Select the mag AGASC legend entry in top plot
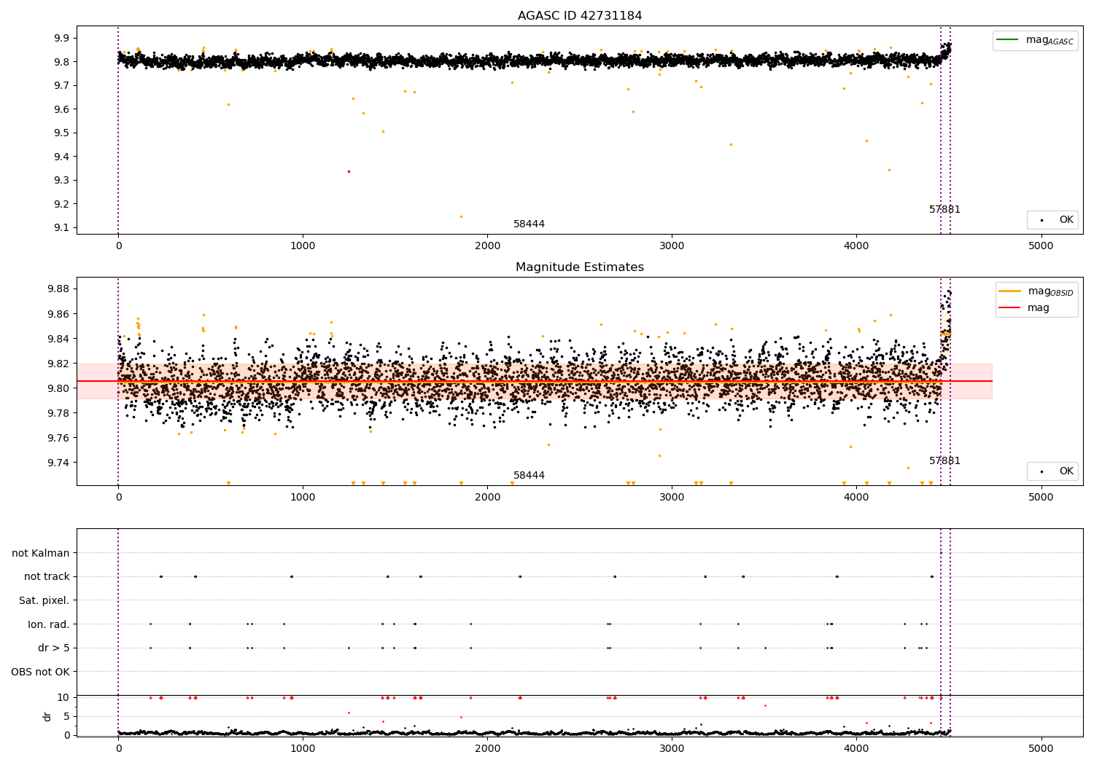1094x765 pixels. [1035, 40]
